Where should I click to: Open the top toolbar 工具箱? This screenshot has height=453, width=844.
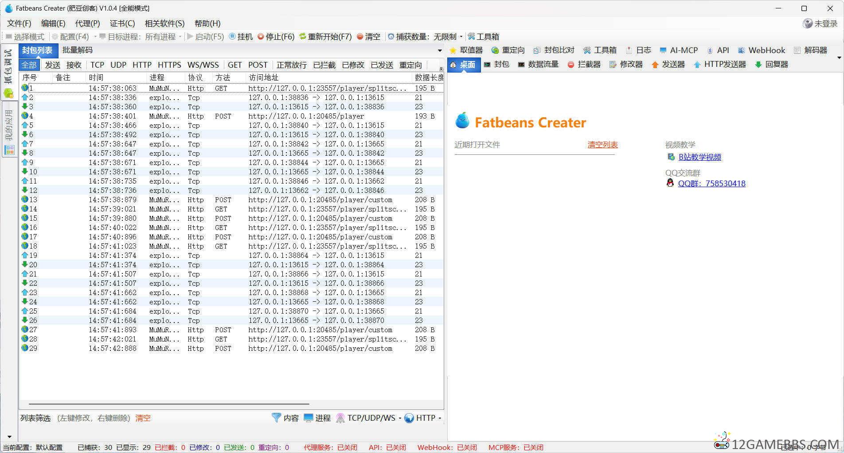click(x=483, y=37)
